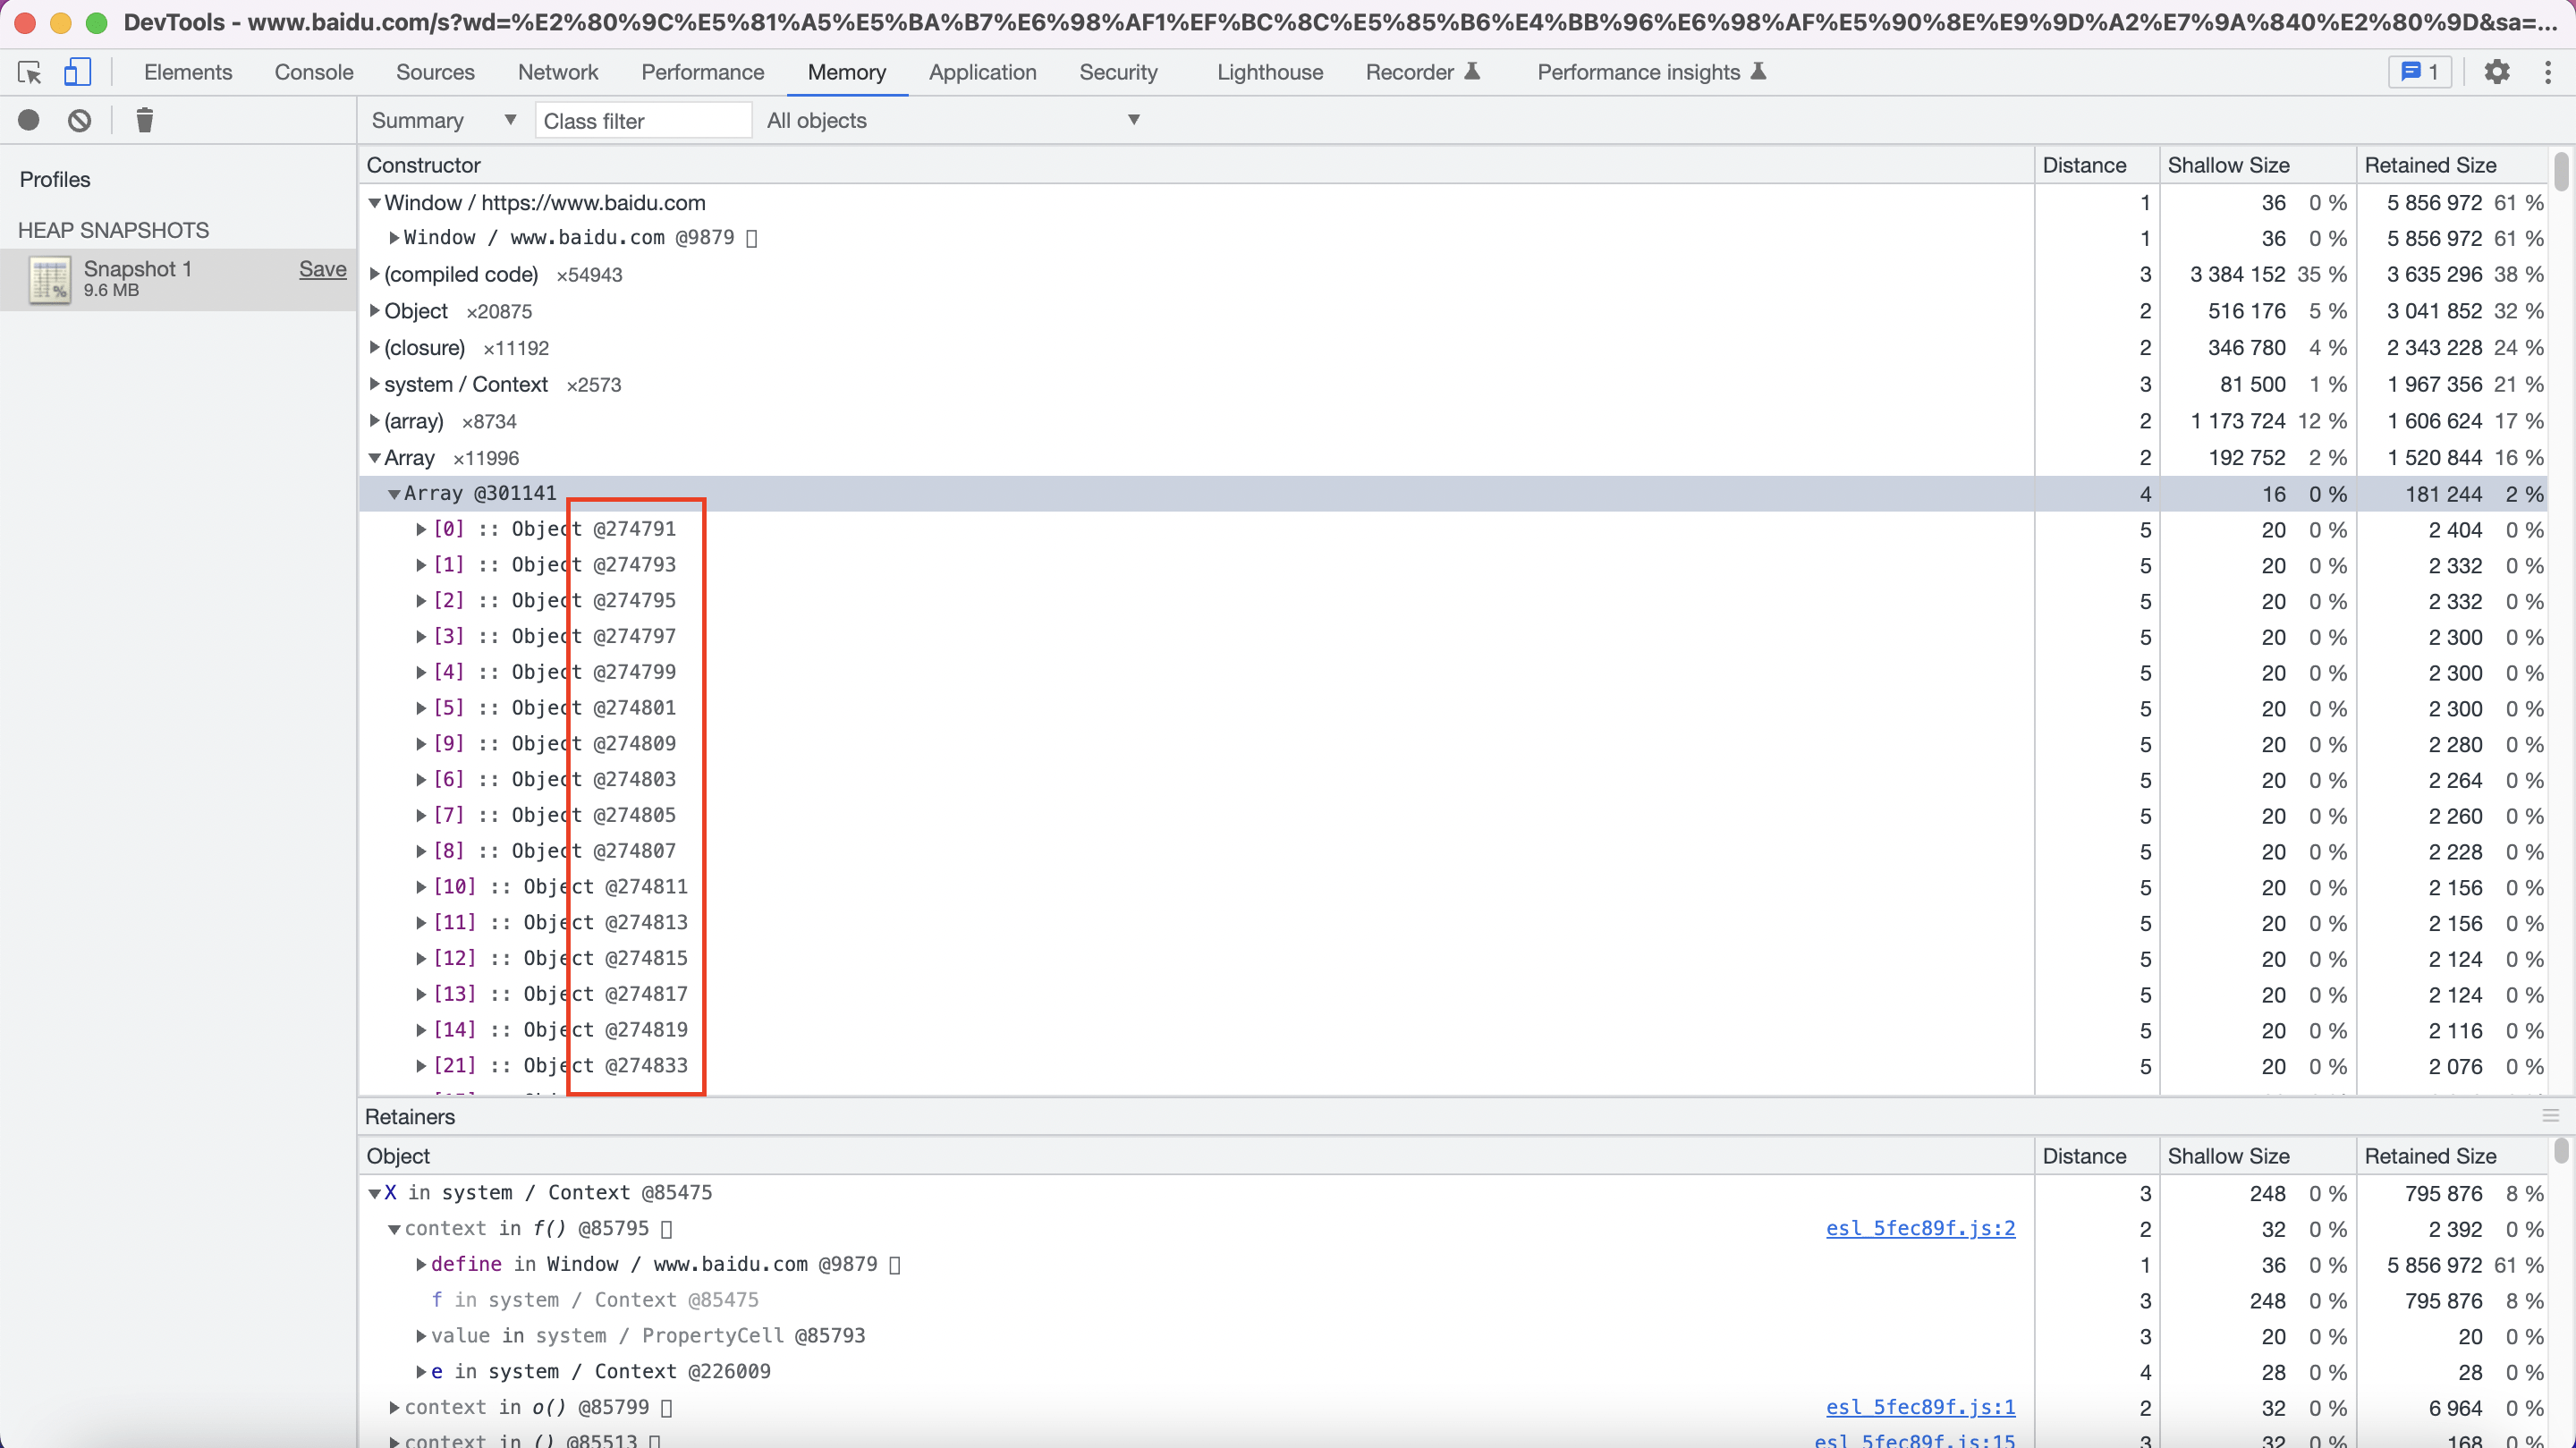Click the Save link for Snapshot 1
The height and width of the screenshot is (1448, 2576).
click(x=322, y=269)
